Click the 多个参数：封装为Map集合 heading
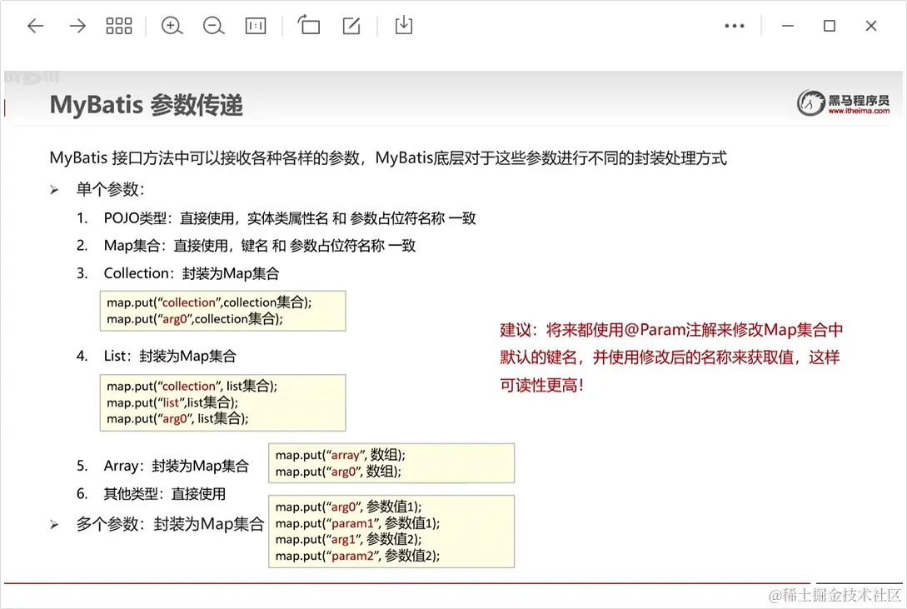907x609 pixels. [x=170, y=525]
